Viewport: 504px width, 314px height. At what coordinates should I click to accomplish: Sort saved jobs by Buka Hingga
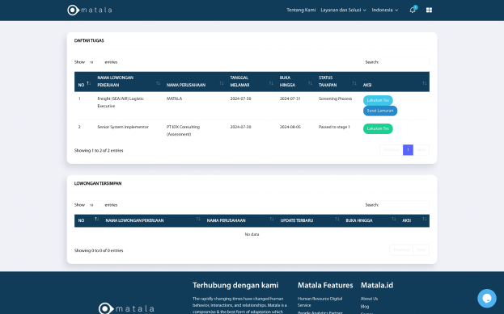click(371, 220)
